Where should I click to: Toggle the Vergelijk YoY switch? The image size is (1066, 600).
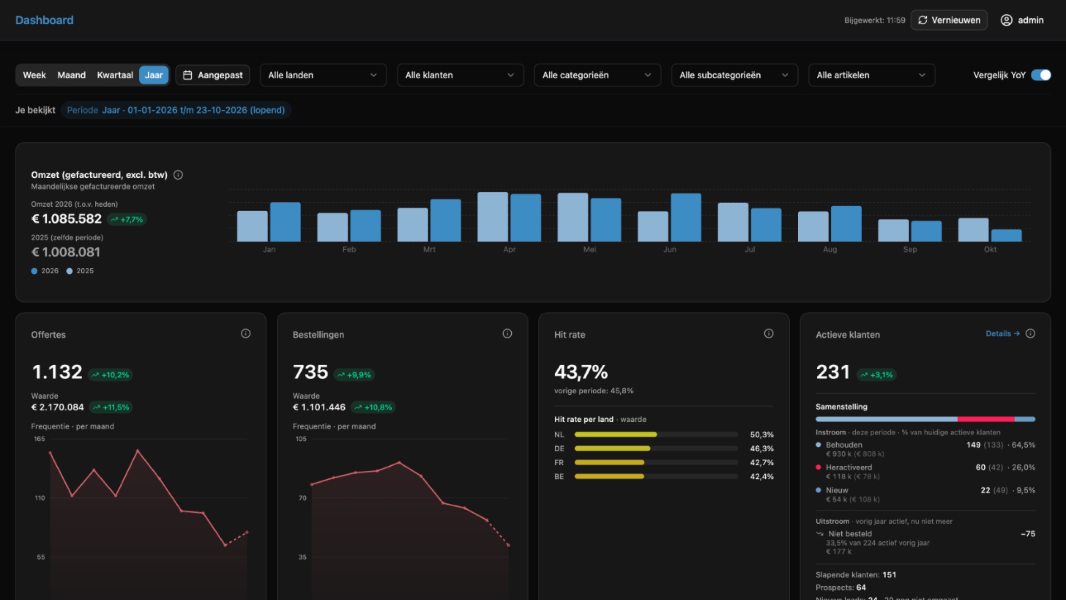pyautogui.click(x=1041, y=75)
